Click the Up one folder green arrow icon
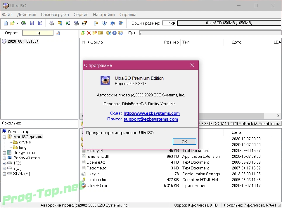Image resolution: width=282 pixels, height=208 pixels. click(83, 33)
